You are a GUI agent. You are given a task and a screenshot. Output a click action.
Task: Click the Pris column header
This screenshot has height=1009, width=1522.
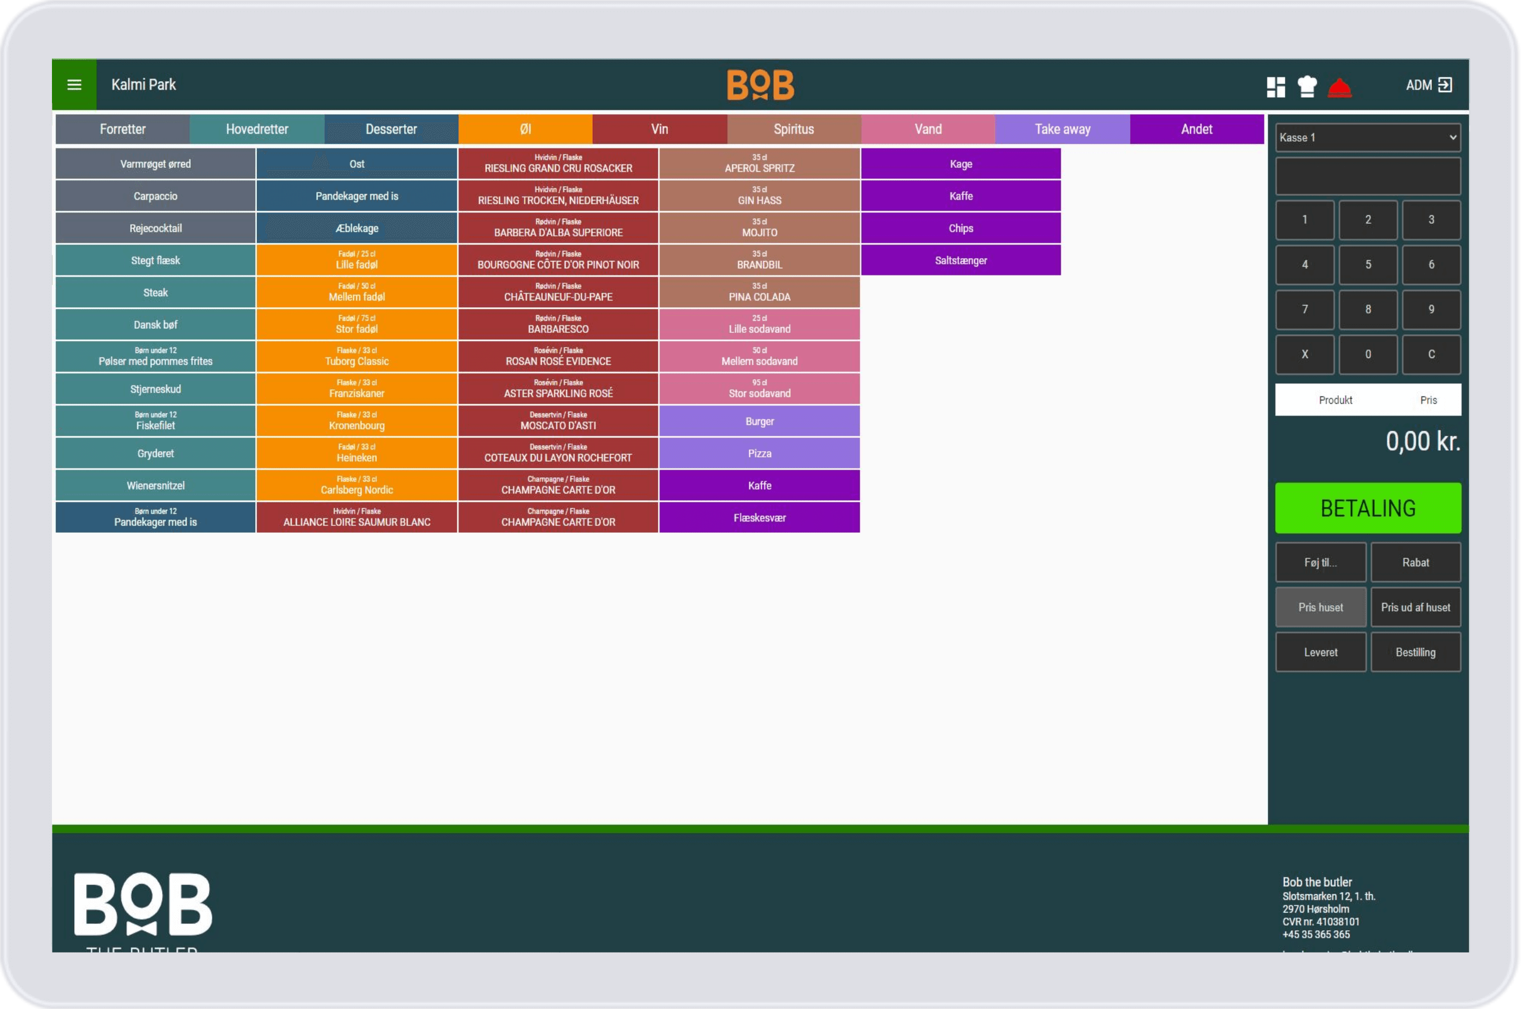tap(1428, 400)
